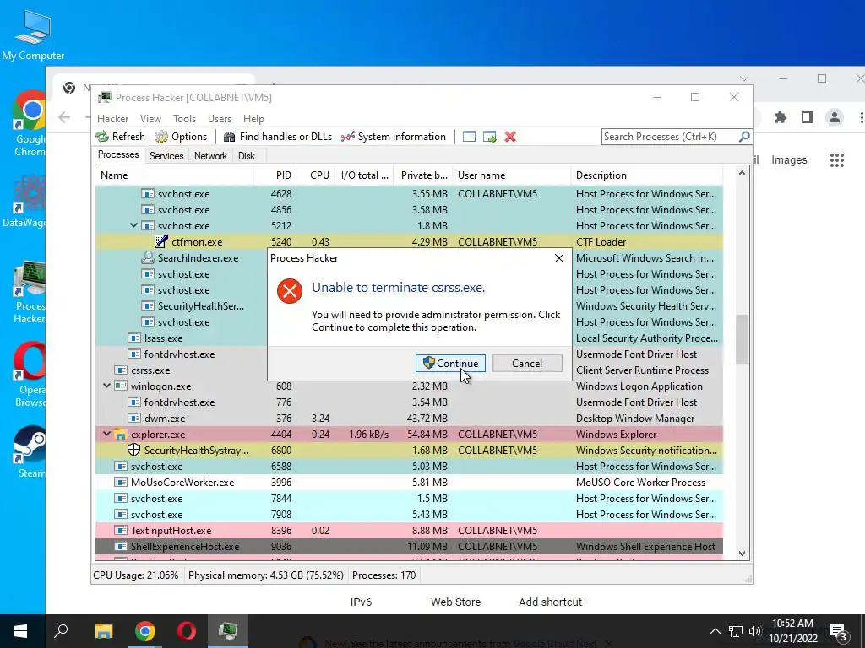865x648 pixels.
Task: Click the scroll up arrow in process list
Action: pyautogui.click(x=742, y=174)
